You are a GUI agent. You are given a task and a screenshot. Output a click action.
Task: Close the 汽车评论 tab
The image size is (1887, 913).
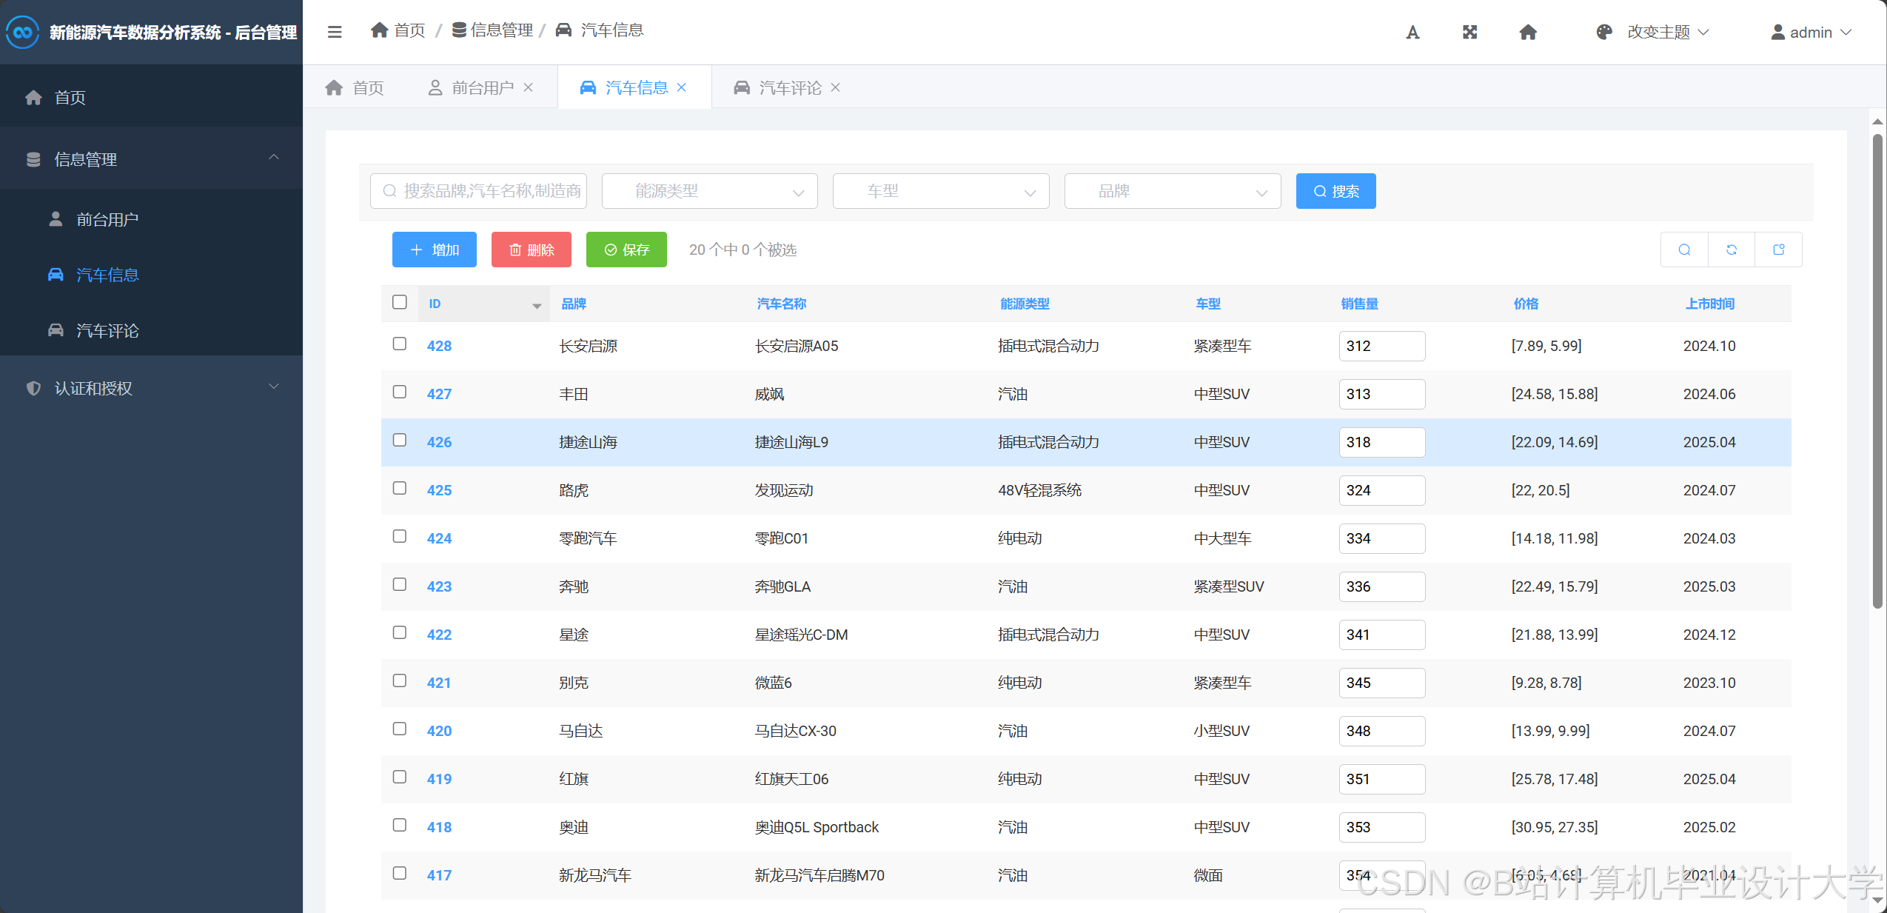click(836, 87)
